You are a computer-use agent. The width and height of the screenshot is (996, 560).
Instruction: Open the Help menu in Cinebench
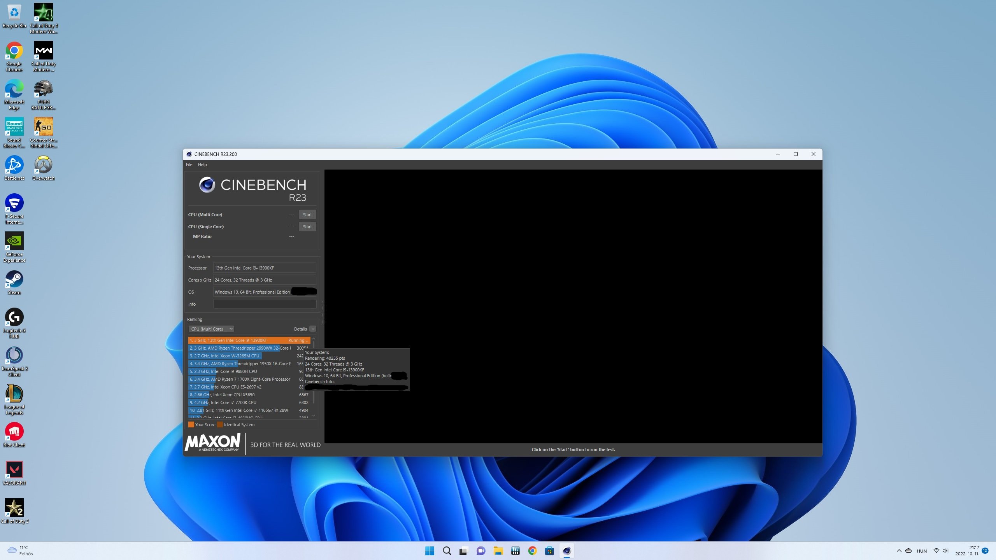[x=202, y=164]
